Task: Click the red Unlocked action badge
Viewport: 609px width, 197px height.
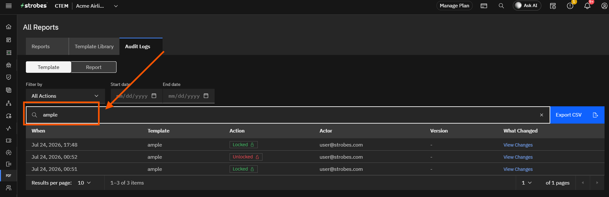Action: coord(246,157)
